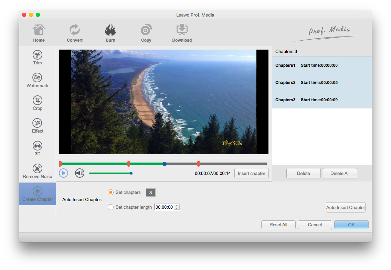Image resolution: width=391 pixels, height=270 pixels.
Task: Select the Set chapters radio button
Action: tap(111, 193)
